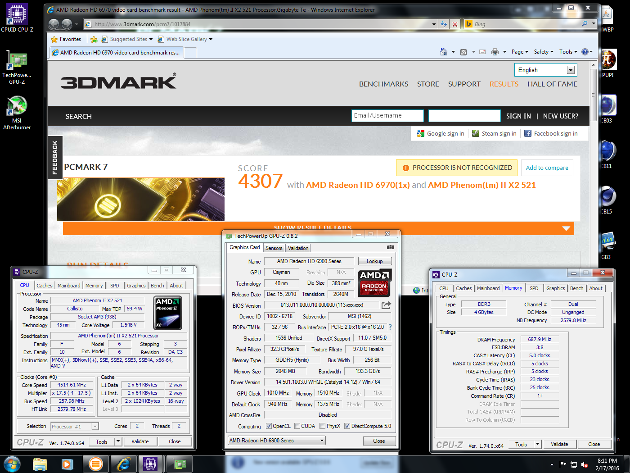The image size is (630, 473).
Task: Click the Print icon in IE
Action: pyautogui.click(x=495, y=52)
